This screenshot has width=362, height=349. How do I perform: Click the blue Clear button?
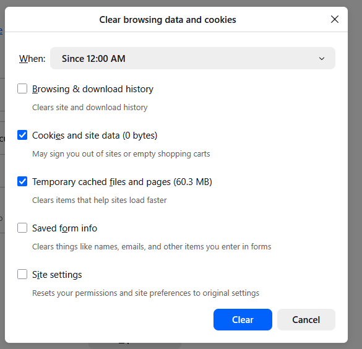[x=243, y=319]
